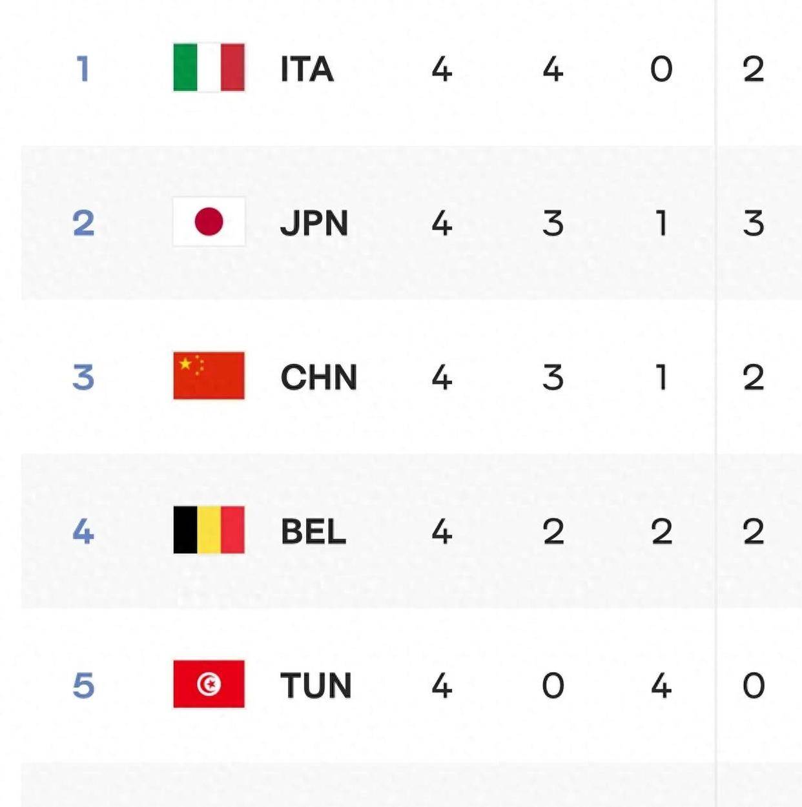Click the Belgium flag icon
The height and width of the screenshot is (807, 802).
pyautogui.click(x=209, y=530)
